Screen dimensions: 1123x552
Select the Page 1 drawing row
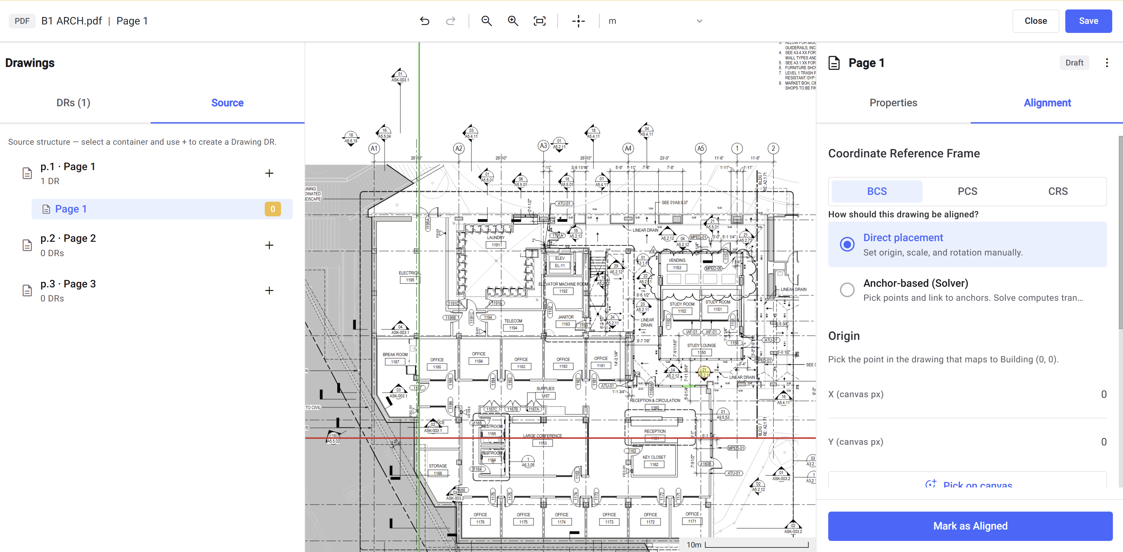click(162, 209)
